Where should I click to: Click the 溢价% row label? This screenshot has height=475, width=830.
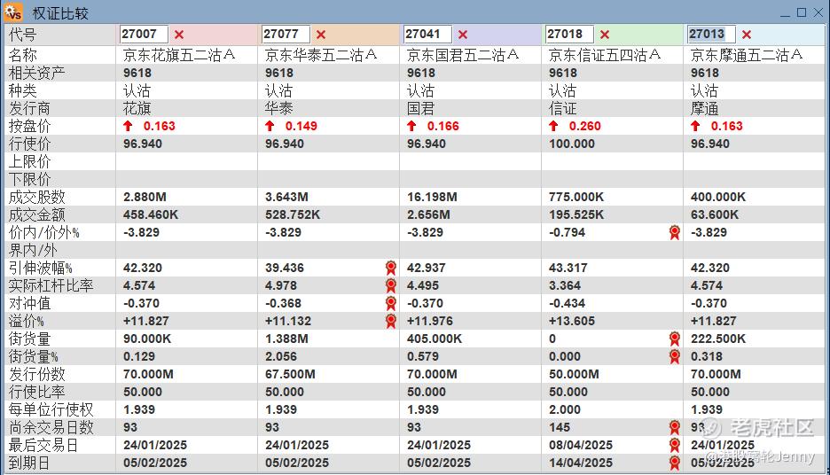coord(26,321)
